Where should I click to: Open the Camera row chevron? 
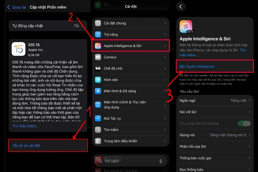[x=165, y=57]
